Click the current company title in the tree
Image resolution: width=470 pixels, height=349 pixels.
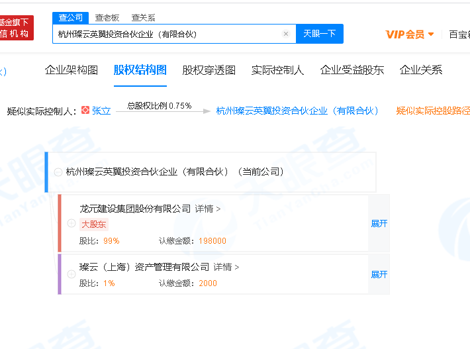[175, 172]
